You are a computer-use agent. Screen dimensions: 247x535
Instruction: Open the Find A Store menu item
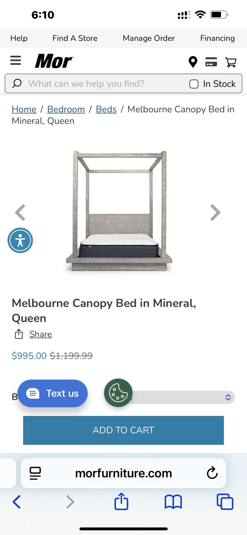pyautogui.click(x=75, y=38)
